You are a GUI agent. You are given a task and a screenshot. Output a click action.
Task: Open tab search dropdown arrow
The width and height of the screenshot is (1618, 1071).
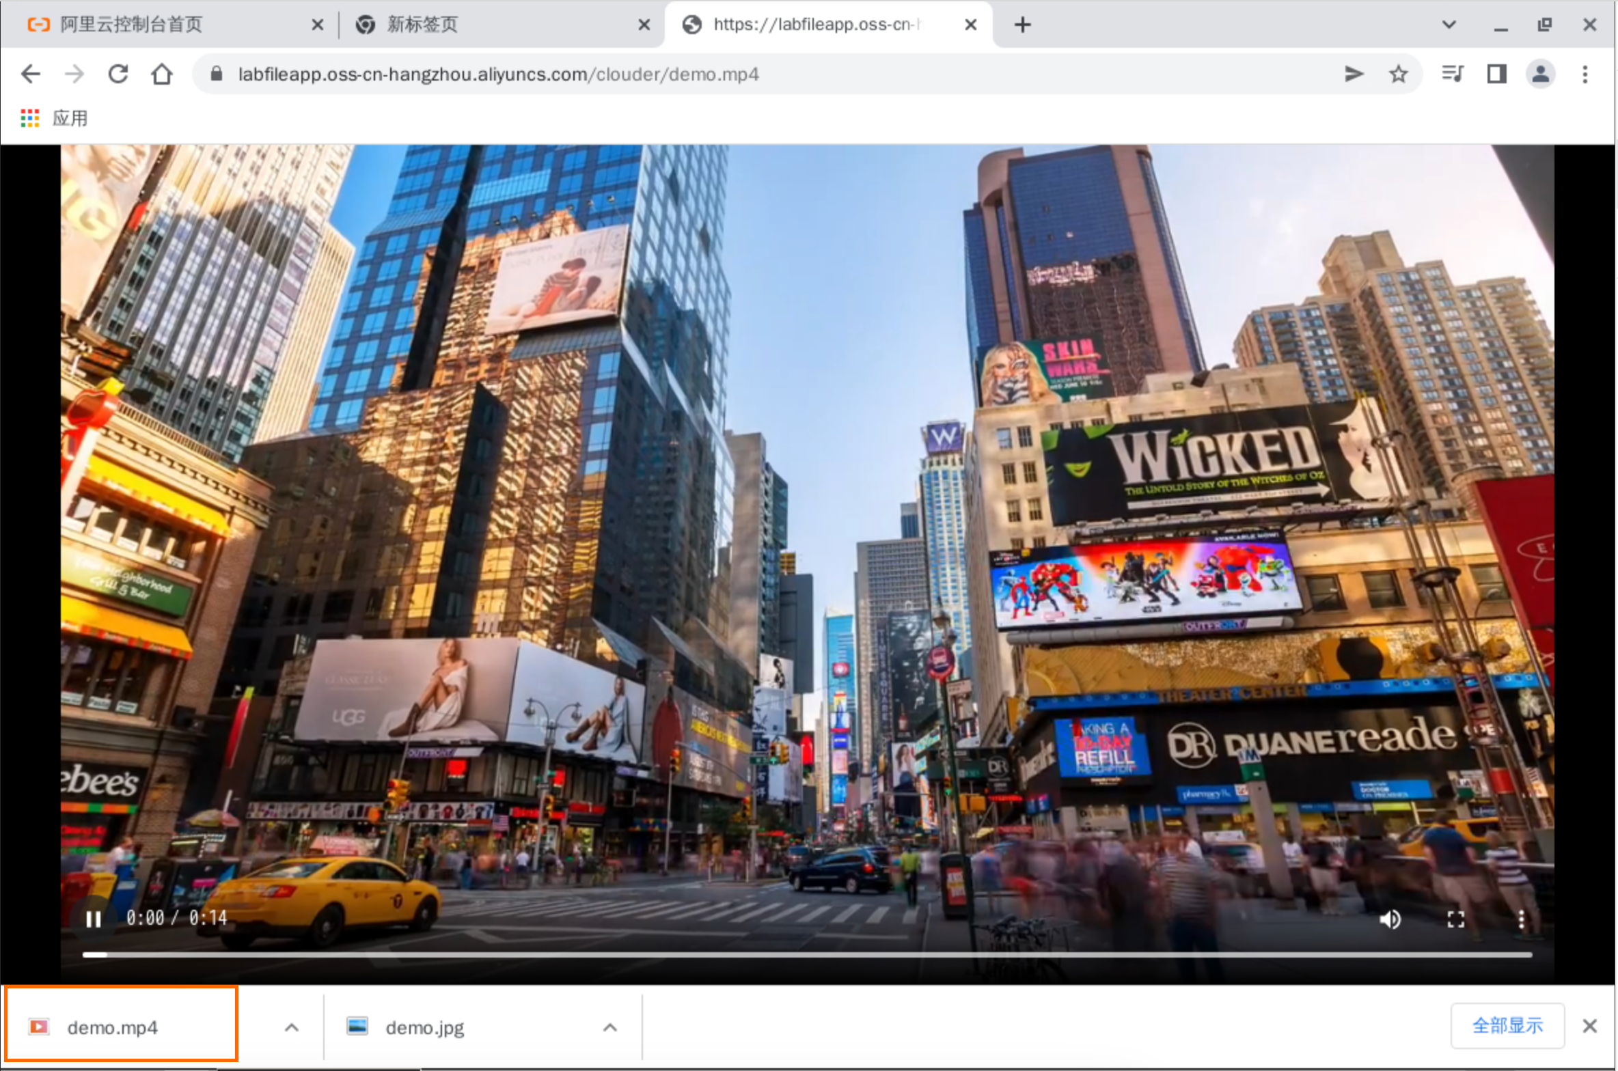(1449, 25)
